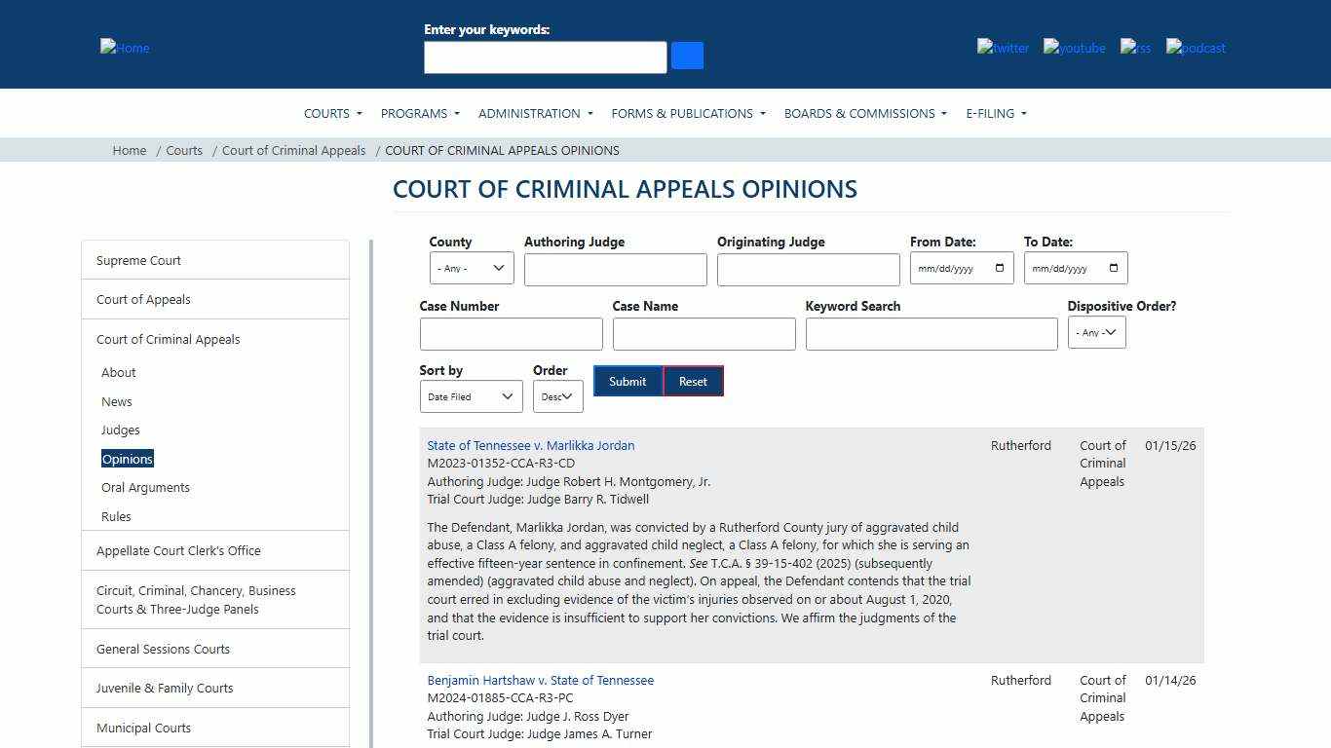
Task: Open the To Date calendar picker
Action: 1112,268
